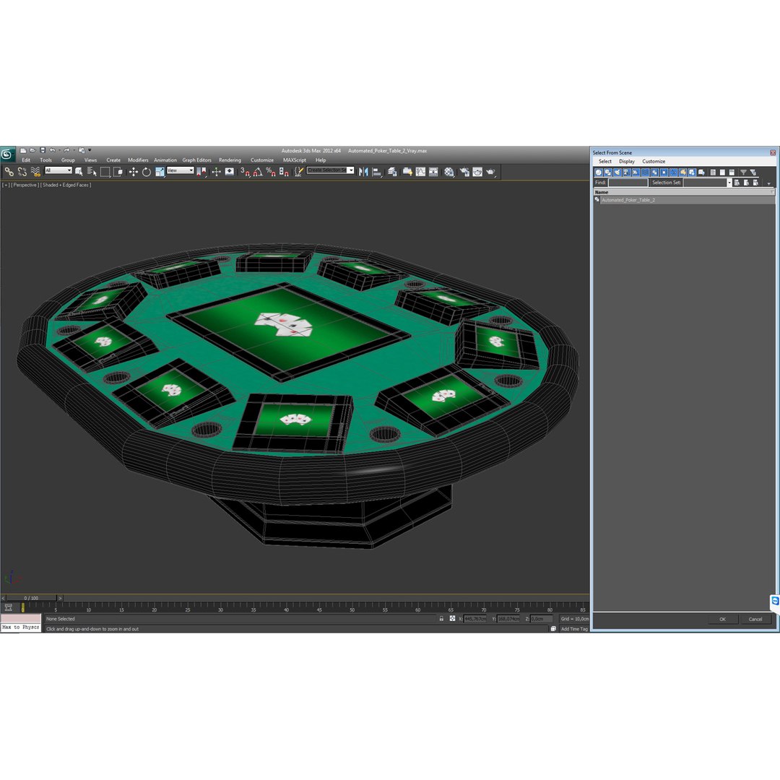Click the Edit Named Selection Sets icon

point(298,172)
